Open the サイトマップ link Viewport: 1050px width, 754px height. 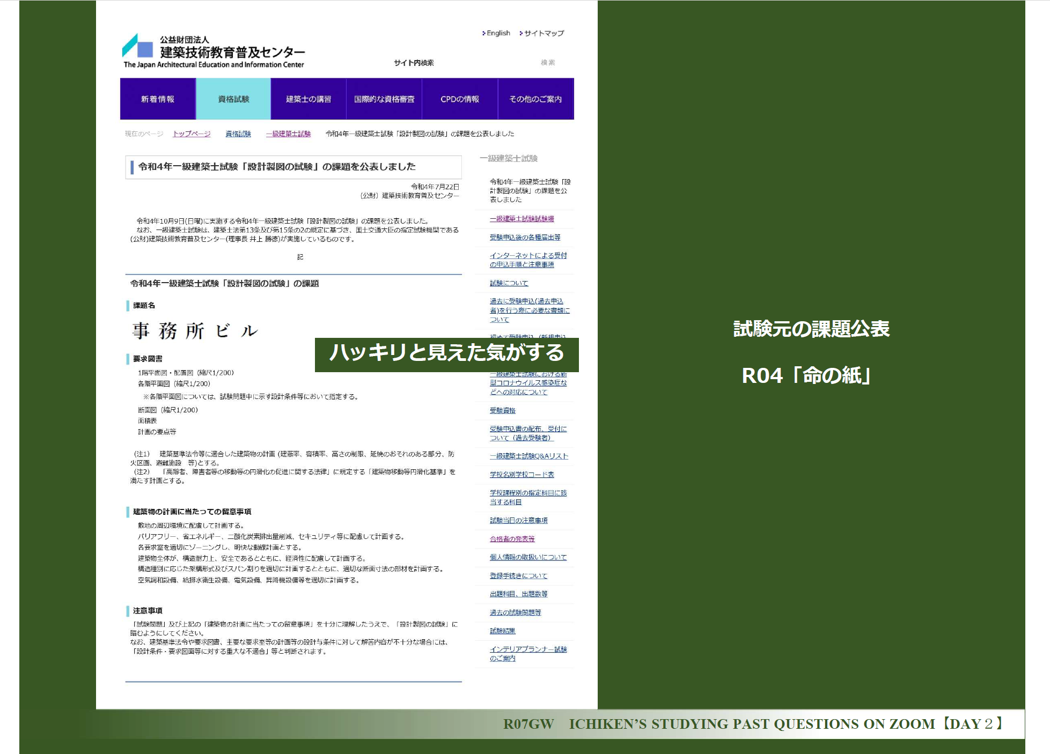click(544, 33)
